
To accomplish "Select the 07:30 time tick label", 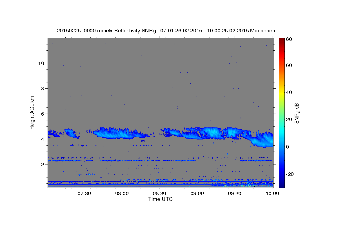I will point(84,193).
